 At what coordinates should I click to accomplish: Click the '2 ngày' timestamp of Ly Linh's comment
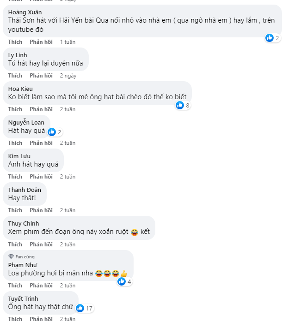[68, 76]
